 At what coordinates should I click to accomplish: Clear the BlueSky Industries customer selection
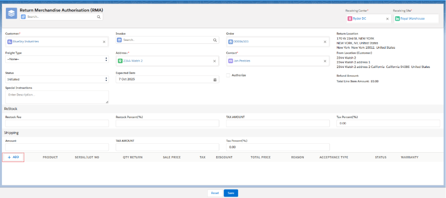tap(104, 42)
